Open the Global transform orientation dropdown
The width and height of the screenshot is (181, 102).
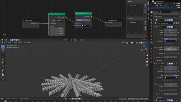tap(66, 40)
